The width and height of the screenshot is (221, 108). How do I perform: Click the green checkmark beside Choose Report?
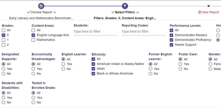pos(29,12)
